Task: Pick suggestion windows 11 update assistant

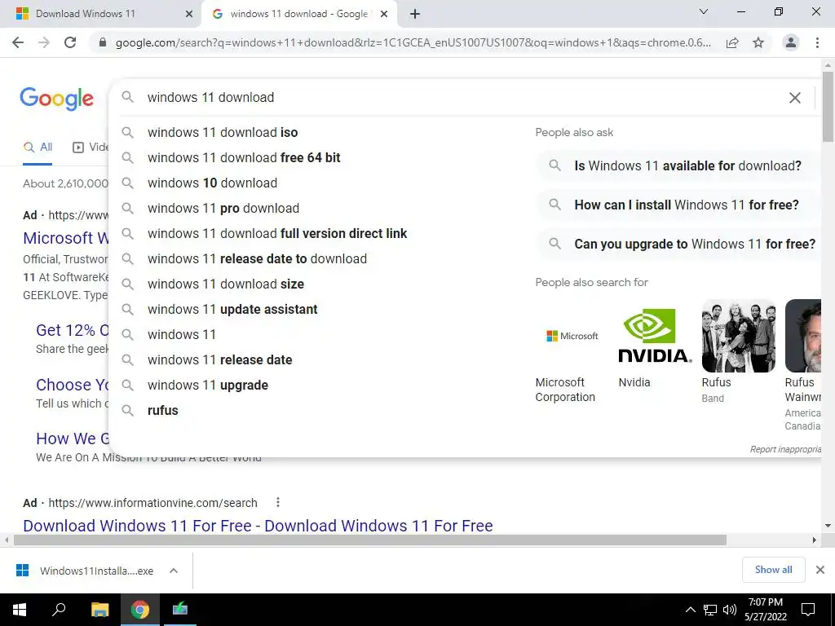Action: (x=232, y=309)
